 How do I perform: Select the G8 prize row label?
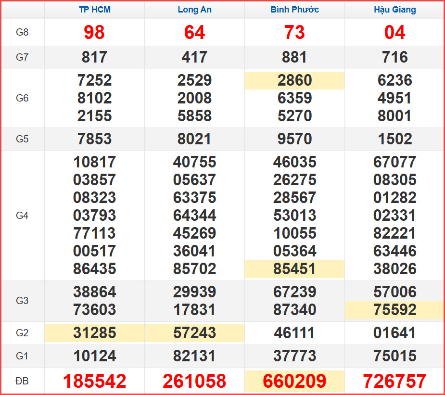[x=22, y=32]
